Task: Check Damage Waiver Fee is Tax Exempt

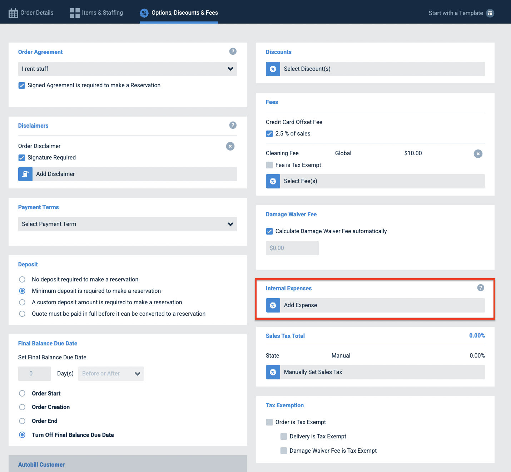Action: 284,451
